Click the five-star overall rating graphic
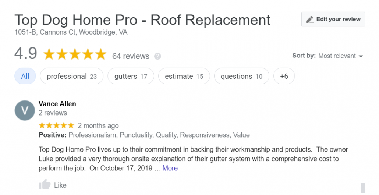 coord(75,54)
